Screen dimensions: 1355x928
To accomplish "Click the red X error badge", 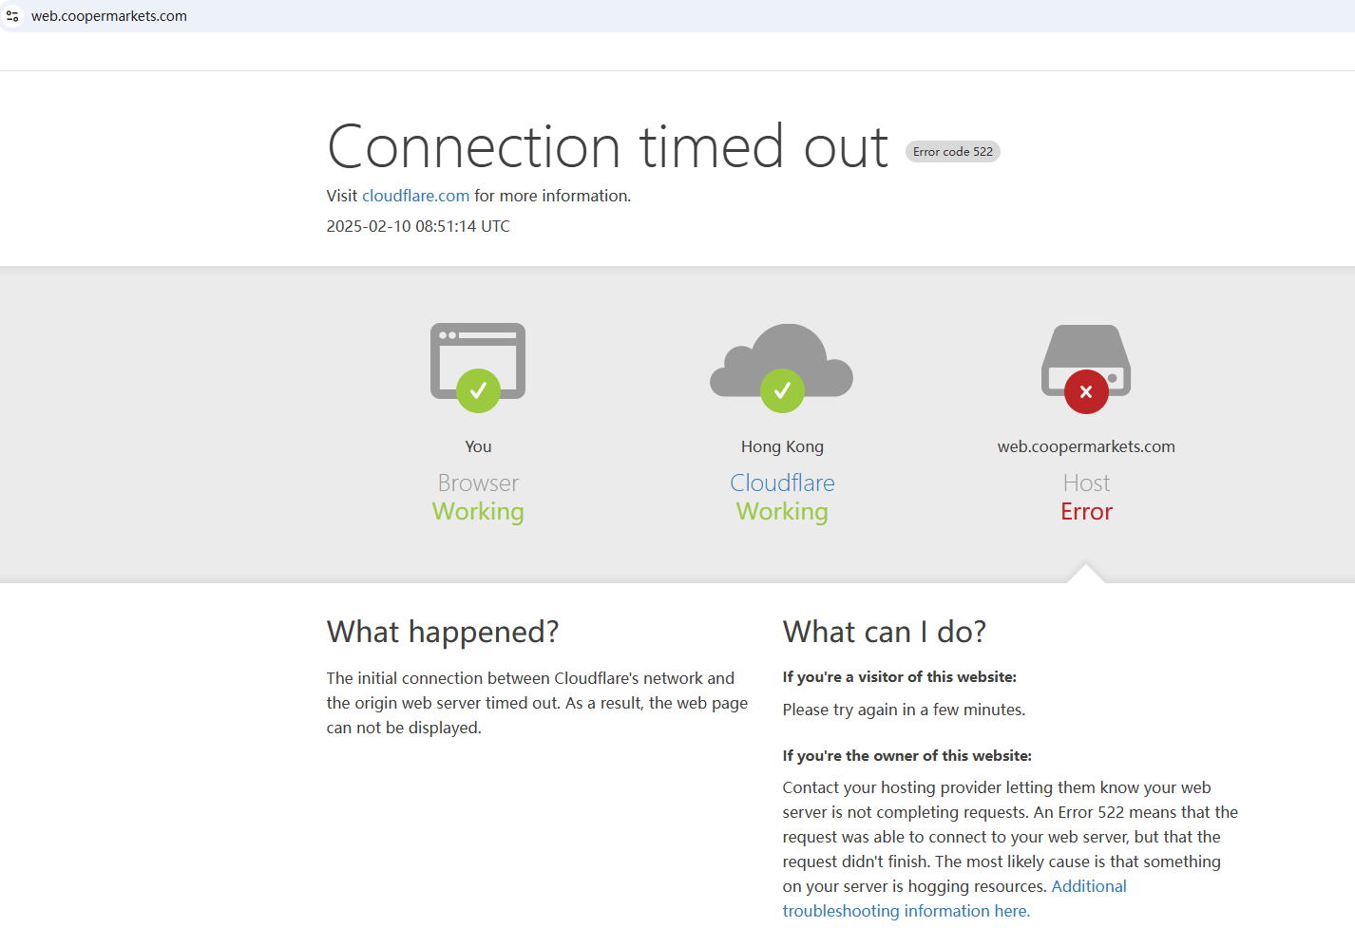I will 1086,391.
